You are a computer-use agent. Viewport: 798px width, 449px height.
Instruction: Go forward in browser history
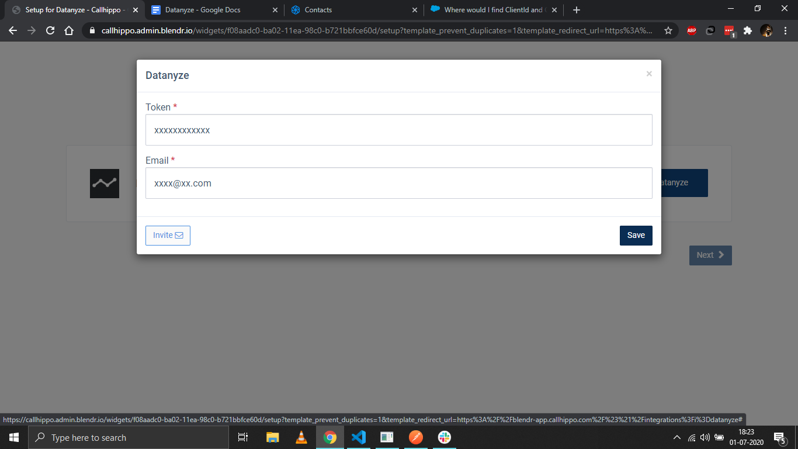[x=32, y=30]
